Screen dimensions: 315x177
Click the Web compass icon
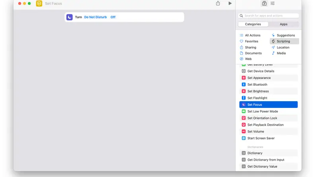click(x=241, y=59)
